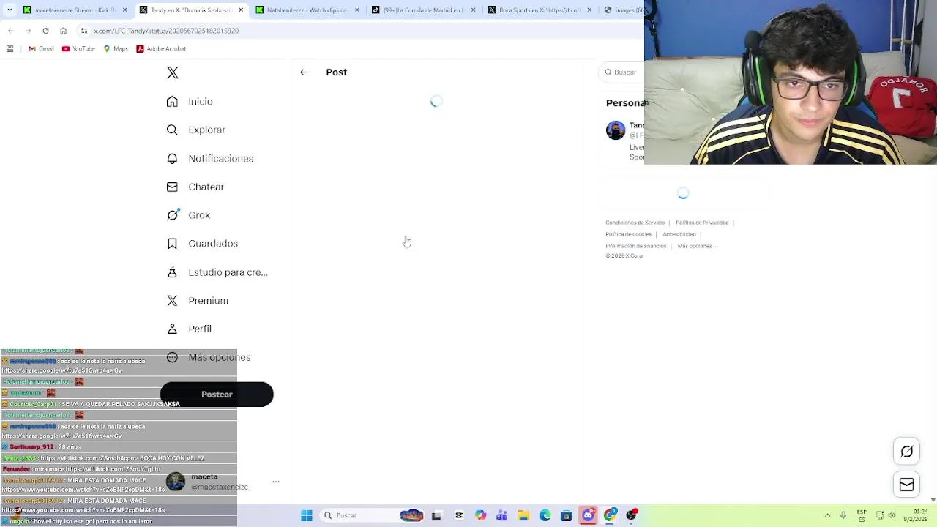Image resolution: width=937 pixels, height=527 pixels.
Task: Reload the page
Action: (x=45, y=31)
